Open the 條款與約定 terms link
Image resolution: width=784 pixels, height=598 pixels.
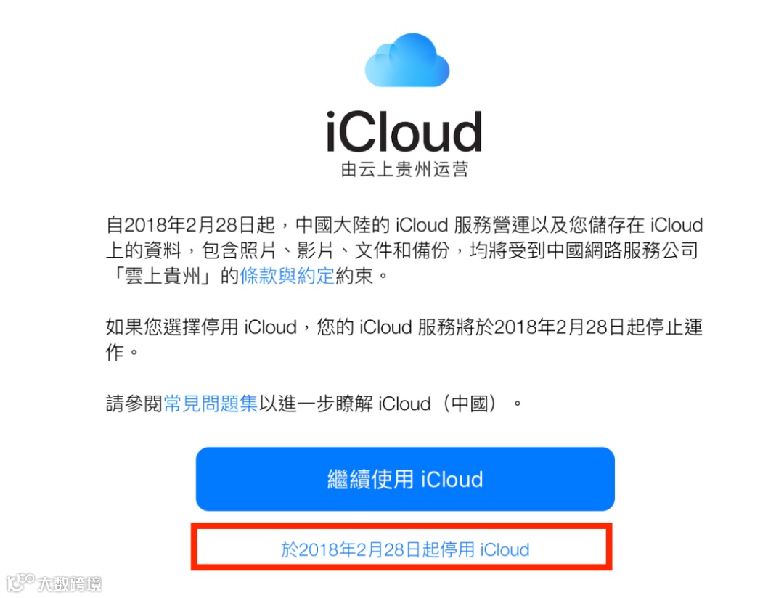click(x=287, y=276)
